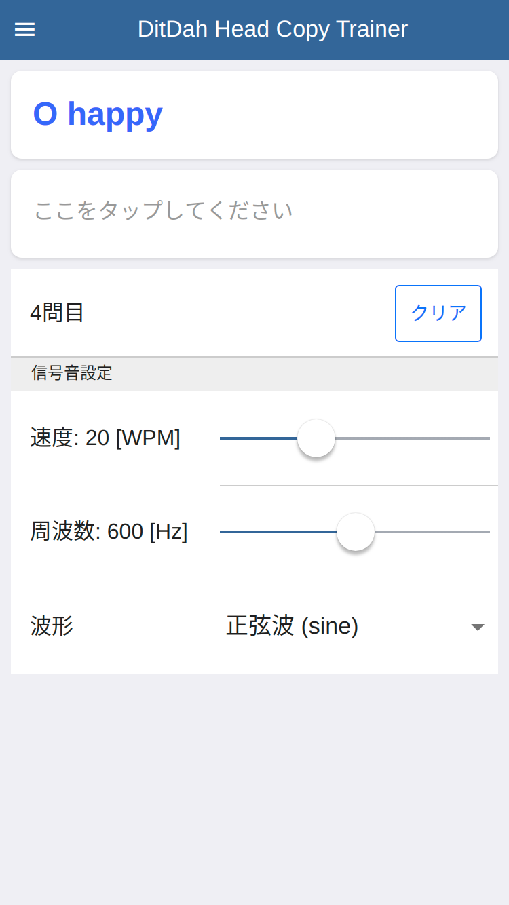The image size is (509, 905).
Task: Click the 周波数 frequency slider knob
Action: click(x=356, y=532)
